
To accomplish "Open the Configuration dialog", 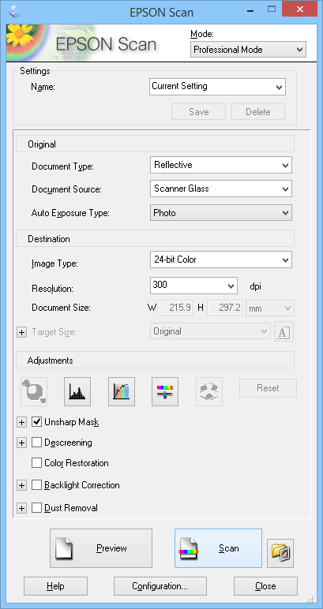I will (x=160, y=586).
